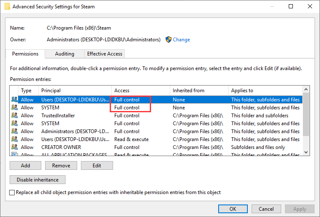Click the user group icon for CREATOR OWNER
320x217 pixels.
[x=15, y=147]
